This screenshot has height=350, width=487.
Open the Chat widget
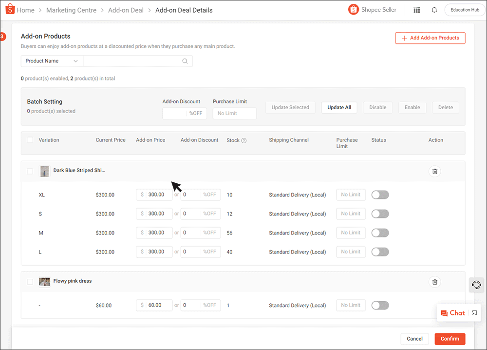pyautogui.click(x=453, y=312)
